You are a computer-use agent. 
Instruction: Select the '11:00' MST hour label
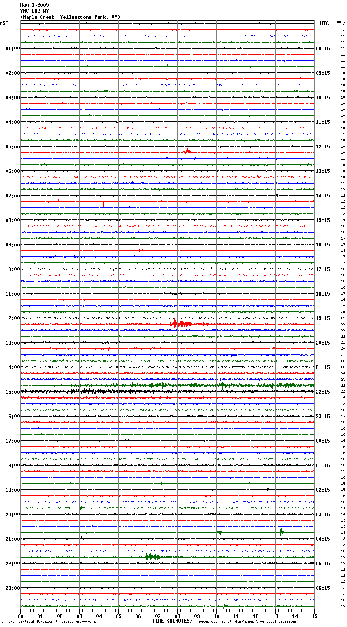coord(13,294)
